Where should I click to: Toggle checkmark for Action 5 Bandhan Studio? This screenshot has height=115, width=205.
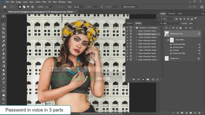(127, 44)
